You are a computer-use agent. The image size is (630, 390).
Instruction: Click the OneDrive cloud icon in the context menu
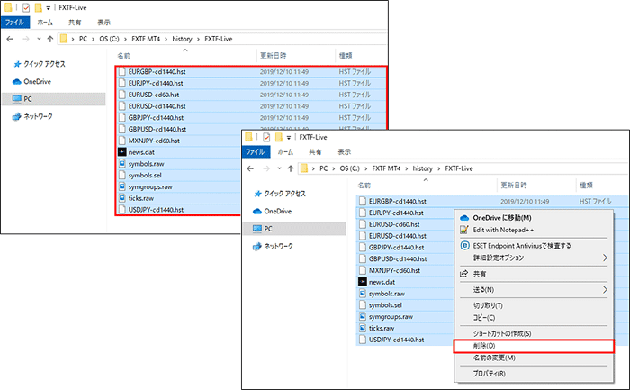pyautogui.click(x=464, y=217)
